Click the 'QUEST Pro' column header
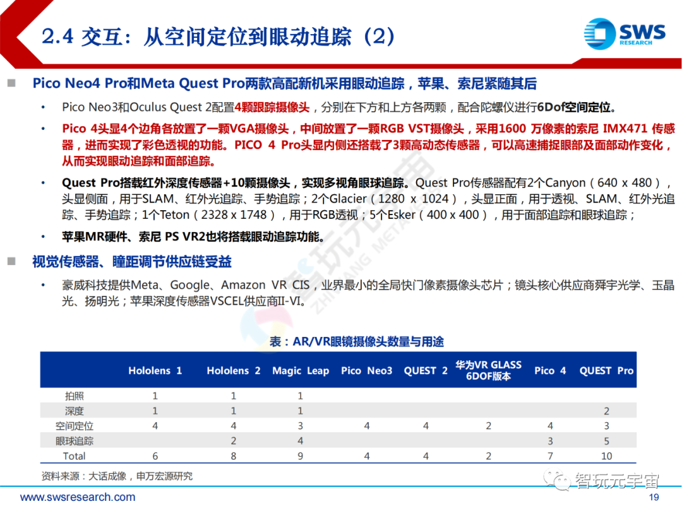 pyautogui.click(x=606, y=371)
